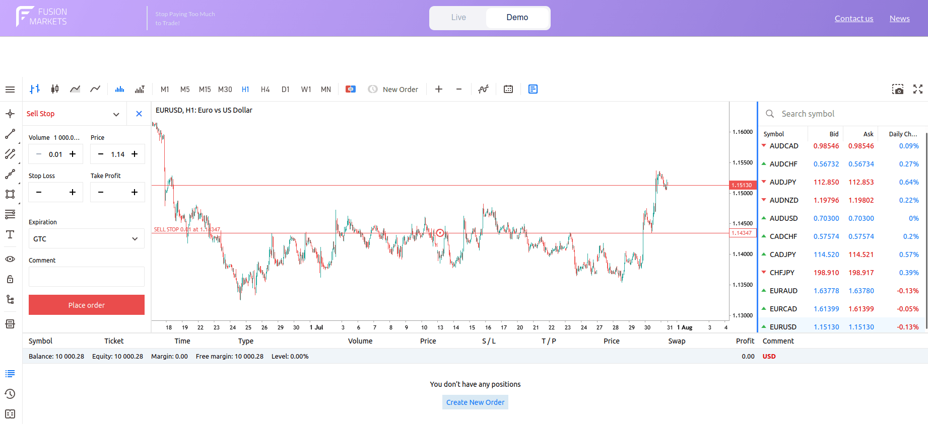Switch chart timeframe to M30
This screenshot has height=425, width=928.
225,89
